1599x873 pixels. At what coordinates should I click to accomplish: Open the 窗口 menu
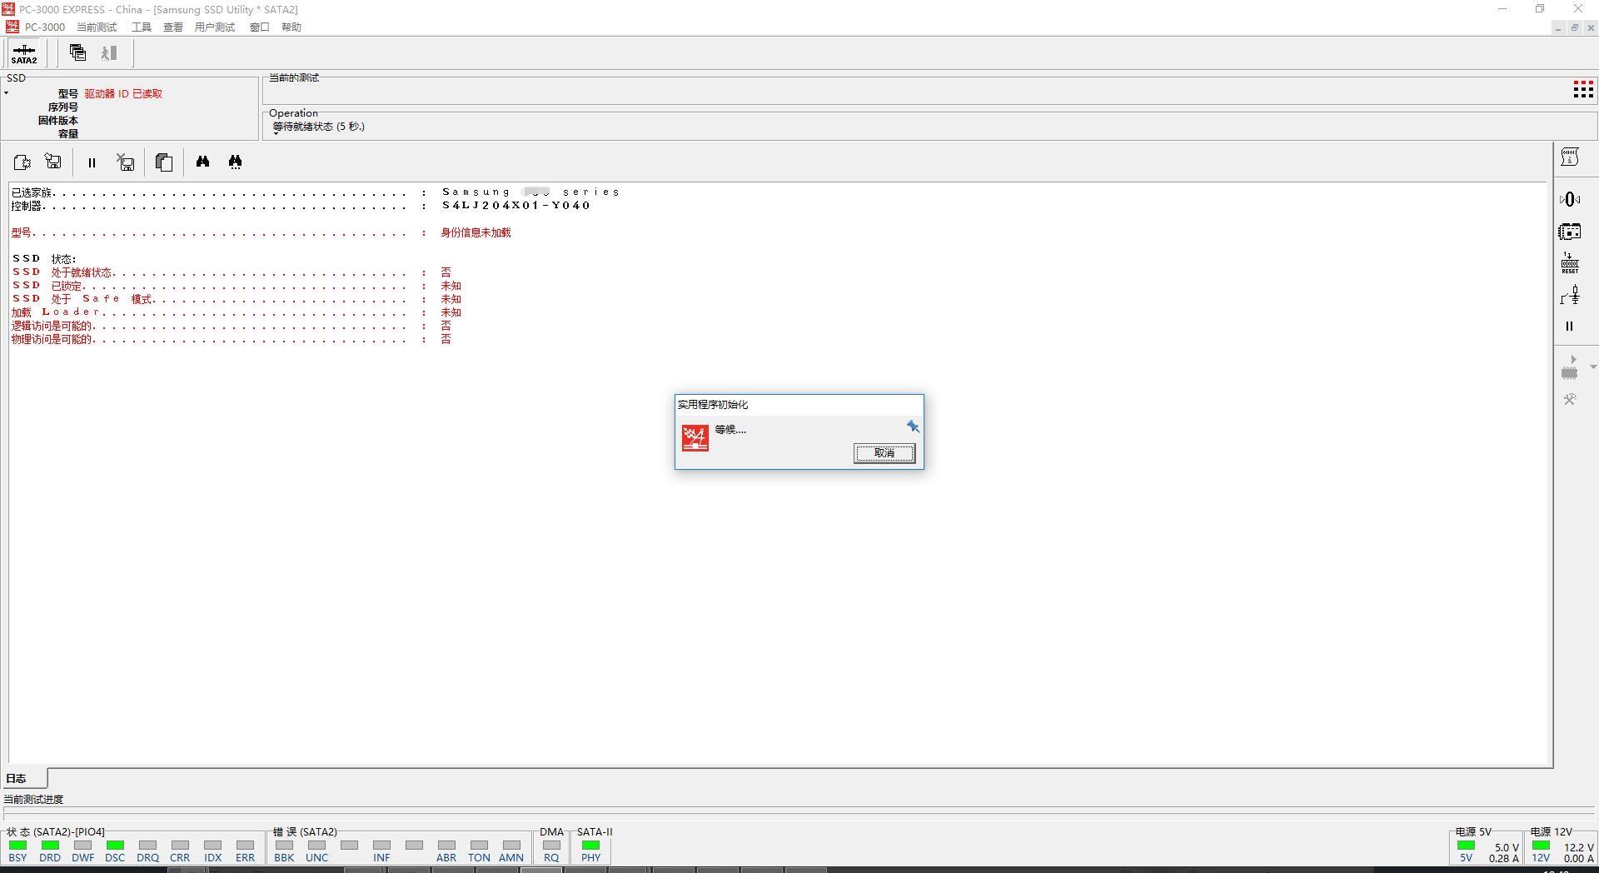(260, 27)
